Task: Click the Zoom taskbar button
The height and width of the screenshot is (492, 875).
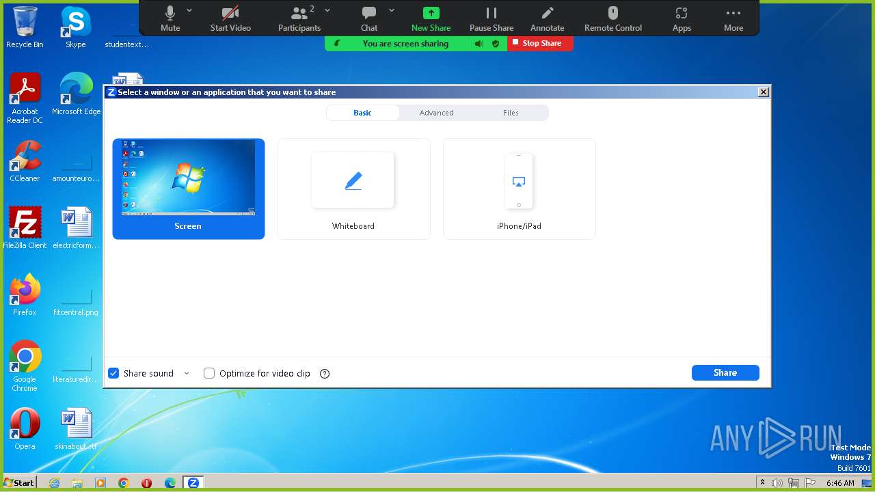Action: point(193,482)
